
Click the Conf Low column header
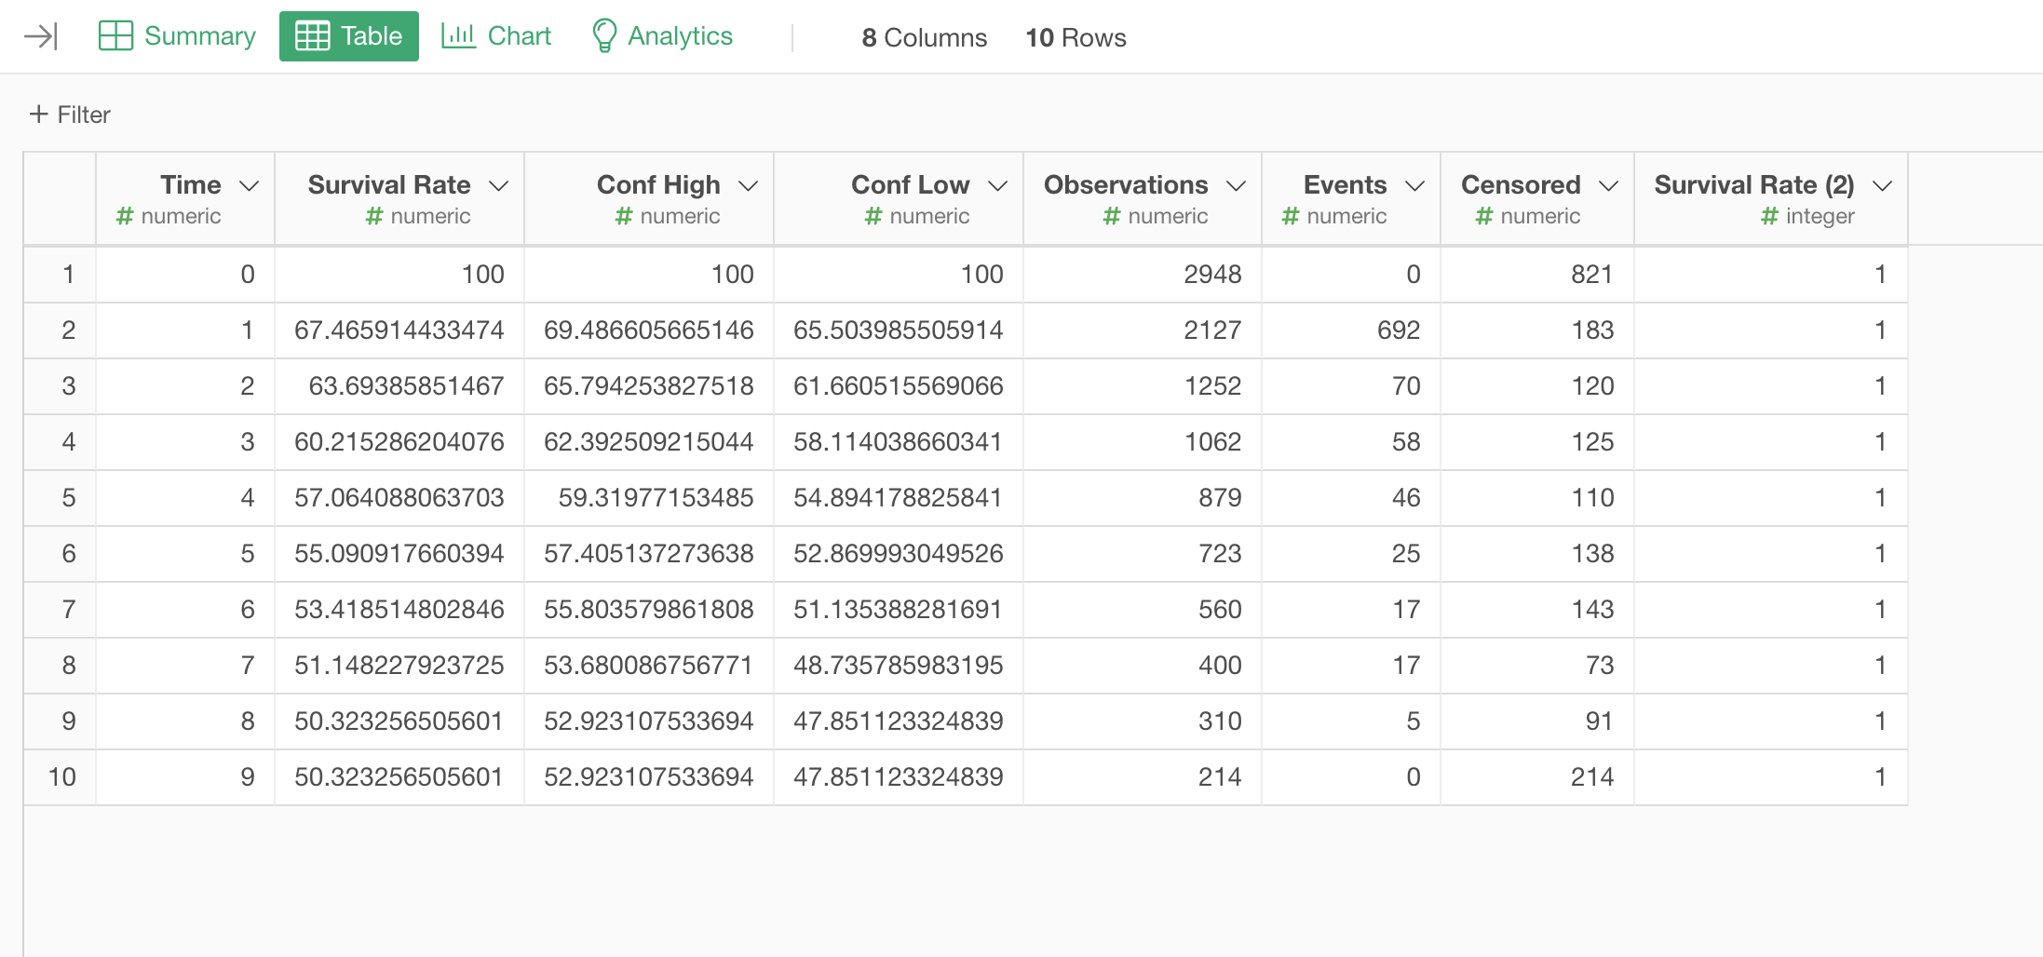tap(910, 185)
